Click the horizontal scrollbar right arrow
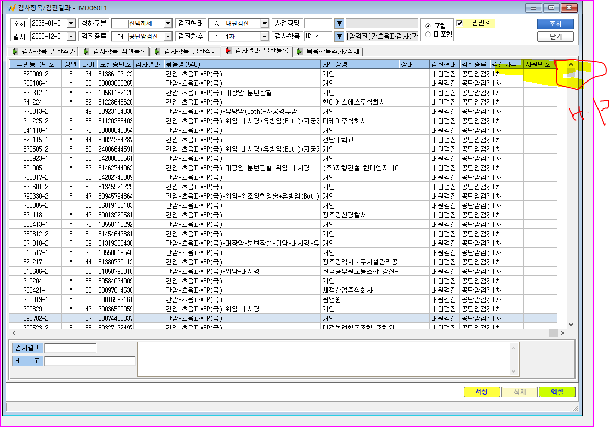The image size is (609, 427). click(562, 333)
